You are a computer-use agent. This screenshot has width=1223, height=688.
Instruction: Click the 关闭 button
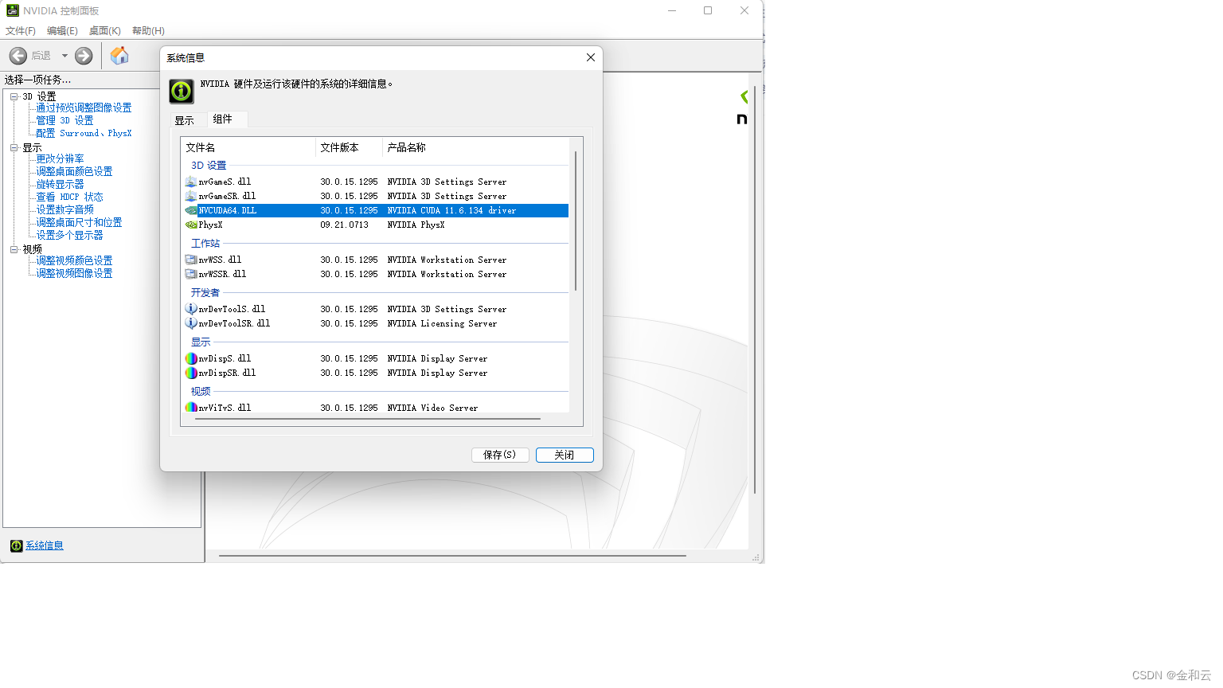(x=565, y=455)
